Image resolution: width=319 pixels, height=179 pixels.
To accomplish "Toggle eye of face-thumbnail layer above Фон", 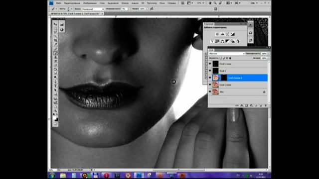I will tap(210, 85).
